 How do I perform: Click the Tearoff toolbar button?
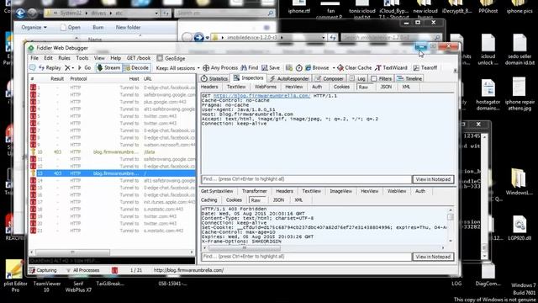(425, 67)
